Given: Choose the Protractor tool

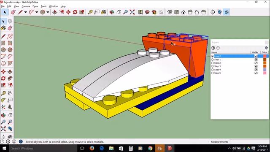Looking at the screenshot, I should (x=3, y=100).
